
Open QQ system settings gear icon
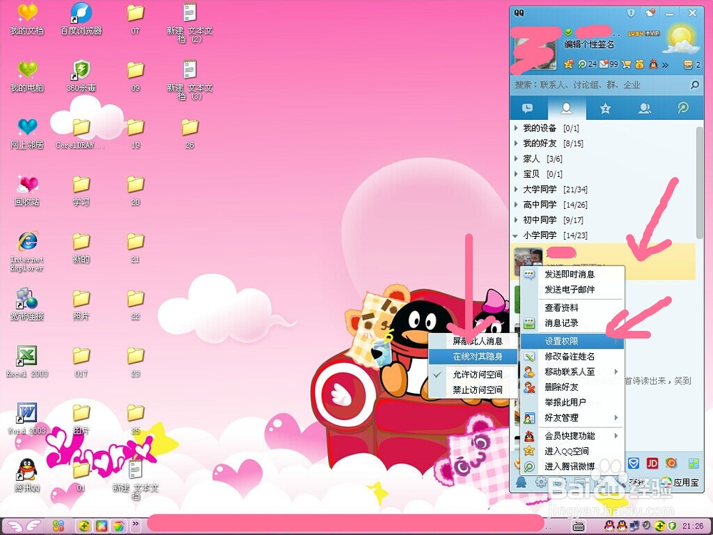click(540, 482)
